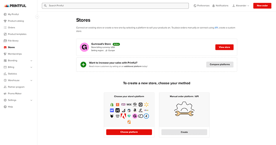Click the 'Manual order platform / API' heading
This screenshot has height=145, width=276.
[x=184, y=96]
